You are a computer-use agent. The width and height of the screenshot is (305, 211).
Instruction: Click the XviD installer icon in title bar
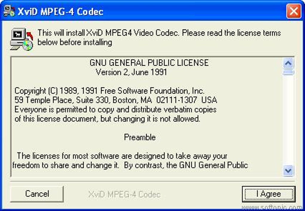9,11
